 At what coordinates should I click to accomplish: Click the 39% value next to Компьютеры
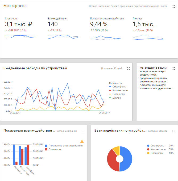(x=171, y=149)
